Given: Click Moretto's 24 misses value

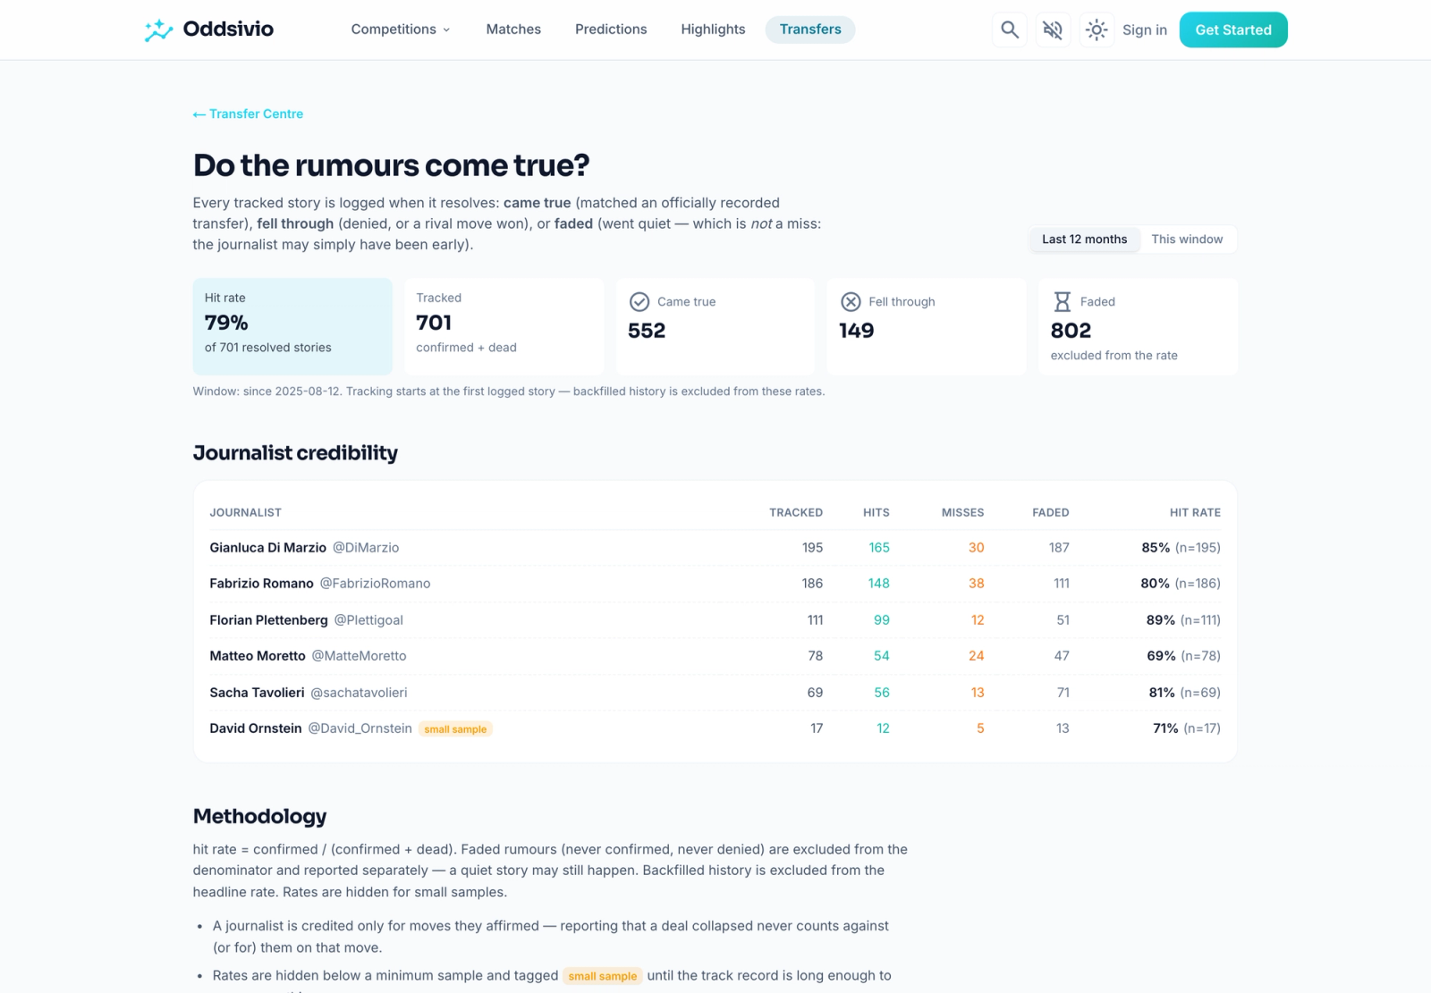Looking at the screenshot, I should 976,656.
